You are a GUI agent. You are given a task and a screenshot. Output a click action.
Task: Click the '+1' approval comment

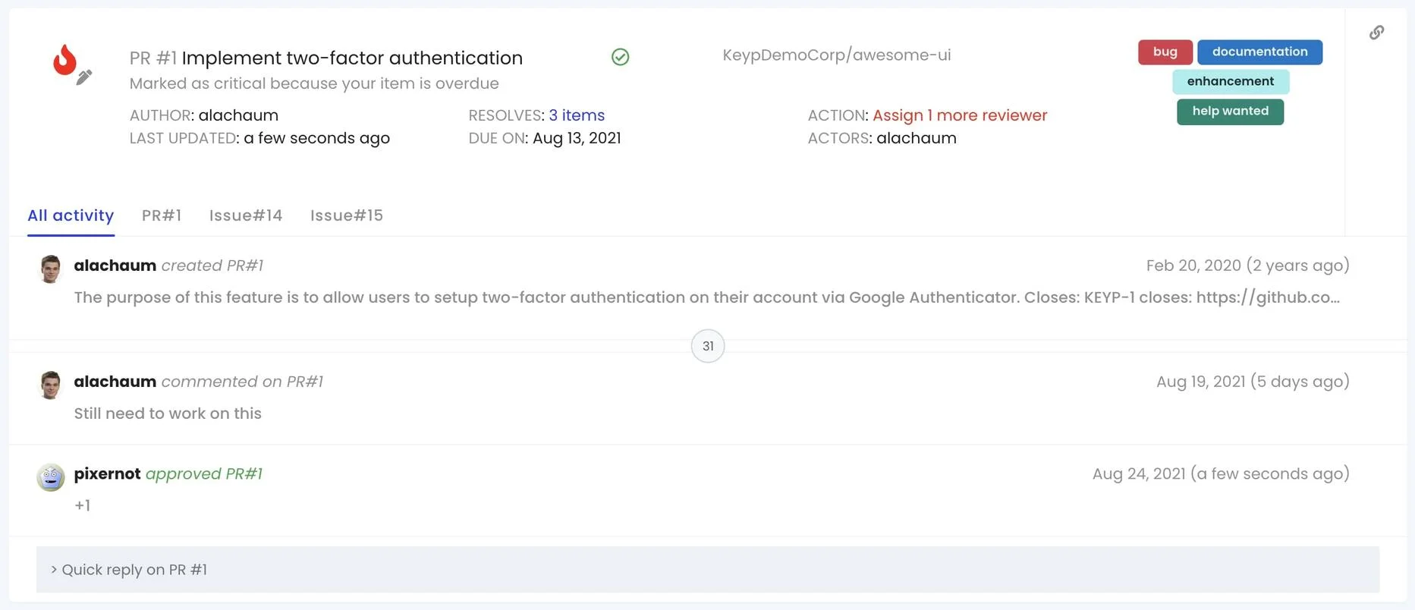pyautogui.click(x=83, y=505)
